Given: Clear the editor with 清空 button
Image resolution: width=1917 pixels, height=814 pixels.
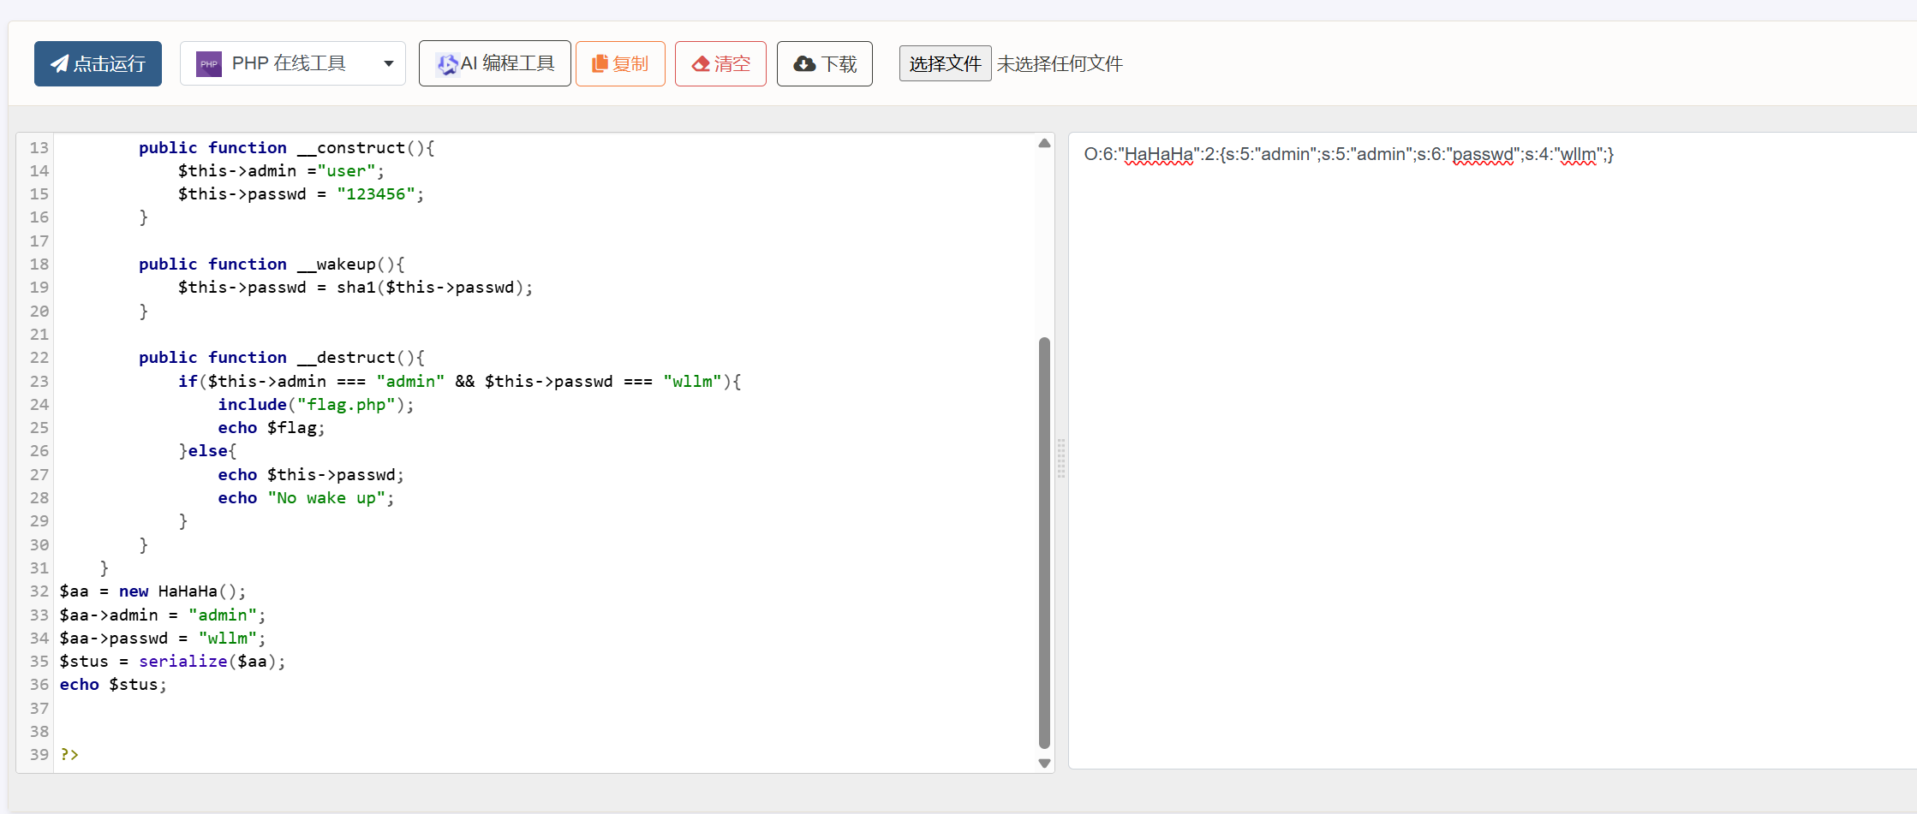Looking at the screenshot, I should 720,63.
